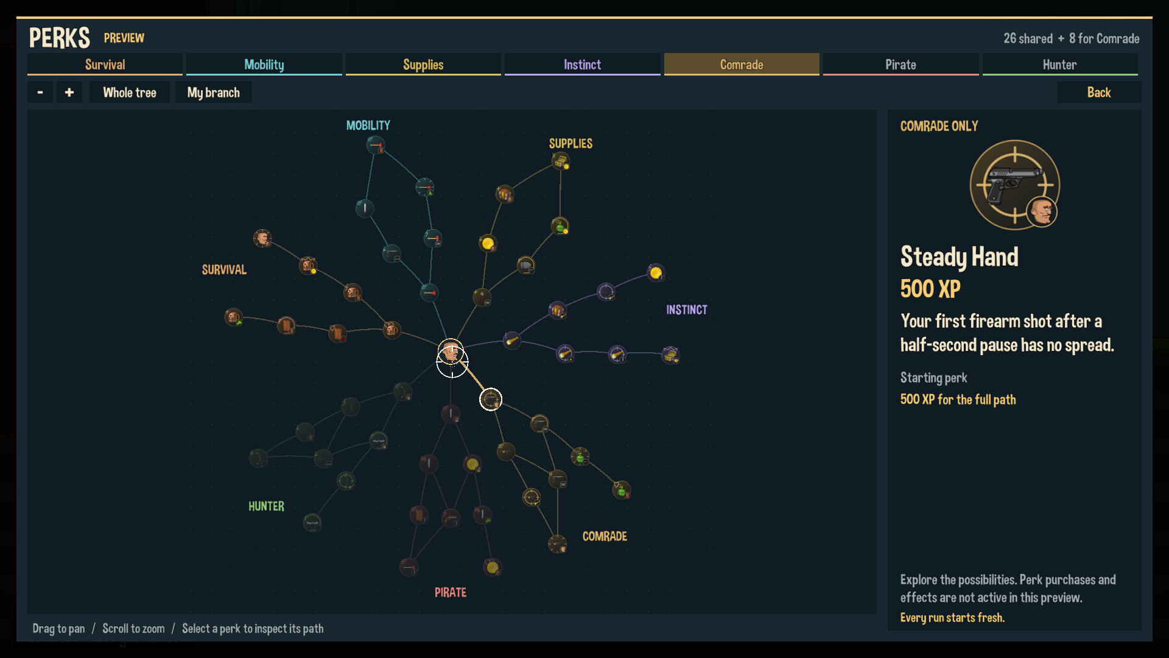Show the Whole tree view

(x=130, y=93)
